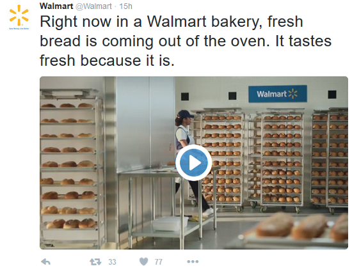The width and height of the screenshot is (352, 273).
Task: Play the Walmart bakery video
Action: tap(193, 162)
